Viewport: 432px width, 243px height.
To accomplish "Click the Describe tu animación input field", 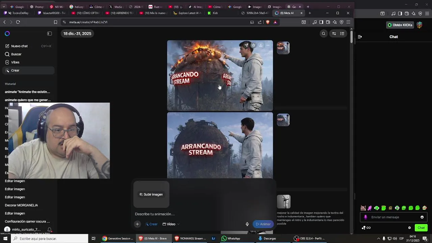I will (x=204, y=214).
